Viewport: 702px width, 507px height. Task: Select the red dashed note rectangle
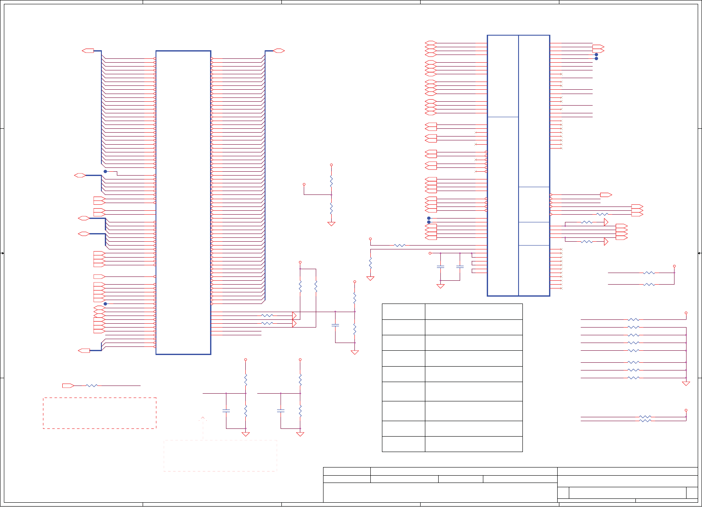tap(99, 413)
